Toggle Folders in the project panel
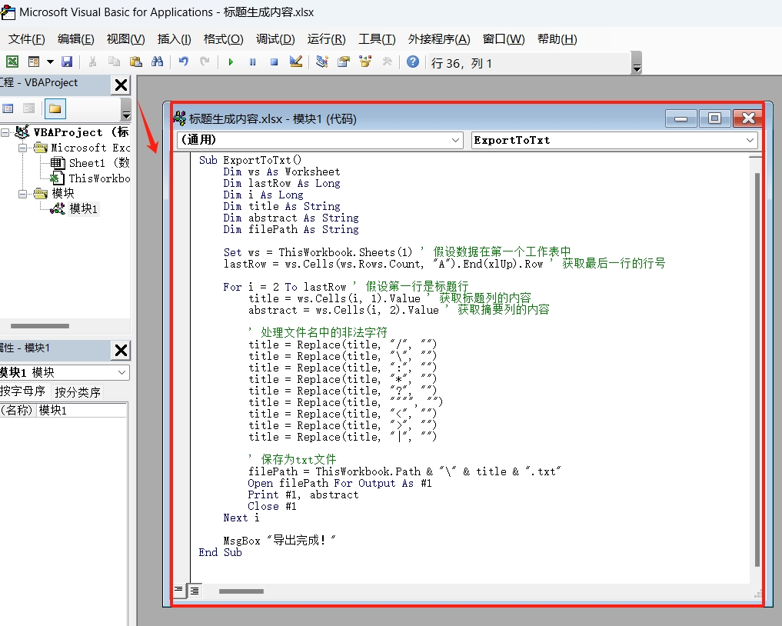The image size is (782, 626). coord(55,108)
